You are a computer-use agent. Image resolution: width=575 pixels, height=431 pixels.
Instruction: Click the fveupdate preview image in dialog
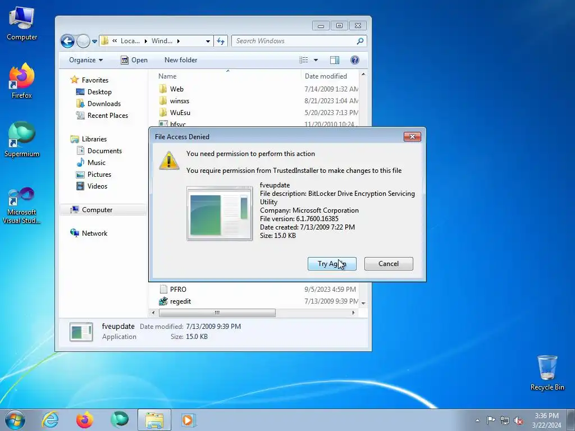(x=220, y=213)
